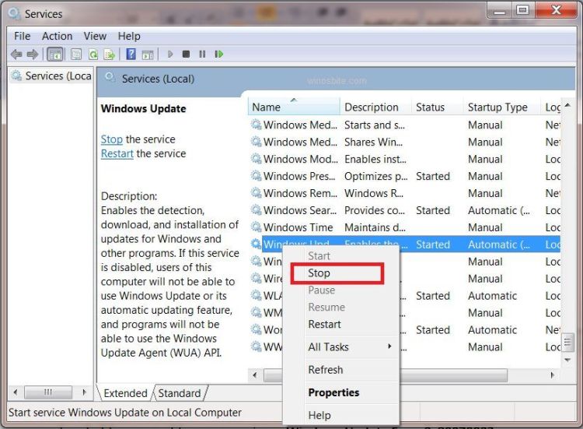Click 'Provides co...' description cell
Viewport: 583px width, 429px height.
coord(375,210)
